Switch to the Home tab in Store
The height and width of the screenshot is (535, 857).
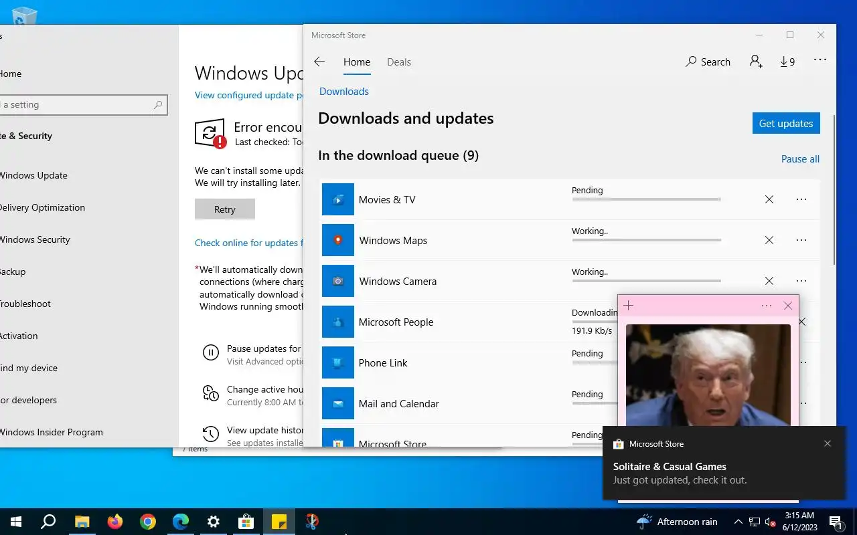[x=357, y=62]
